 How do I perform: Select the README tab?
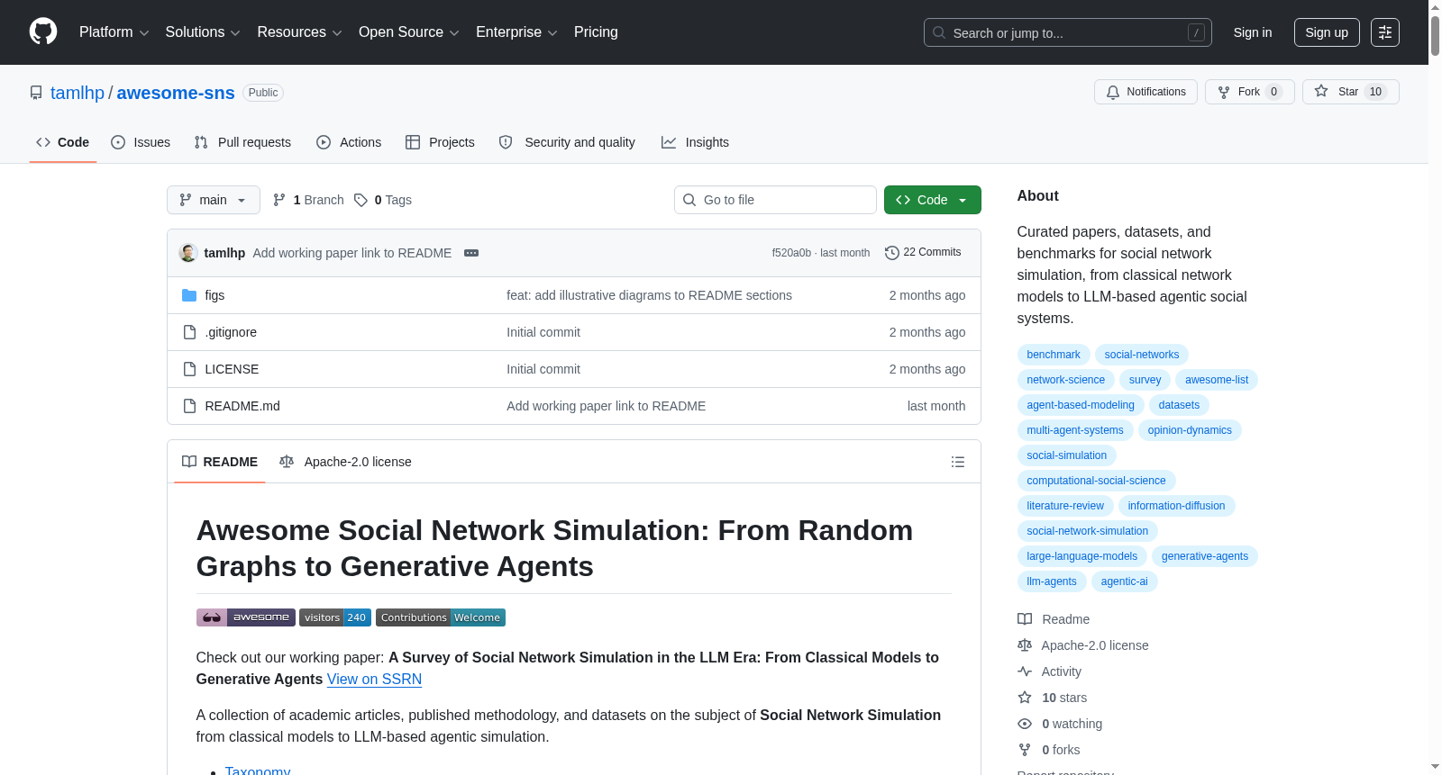point(220,462)
